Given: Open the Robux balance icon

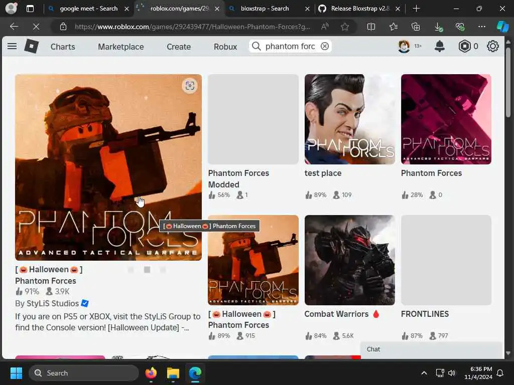Looking at the screenshot, I should [x=464, y=46].
